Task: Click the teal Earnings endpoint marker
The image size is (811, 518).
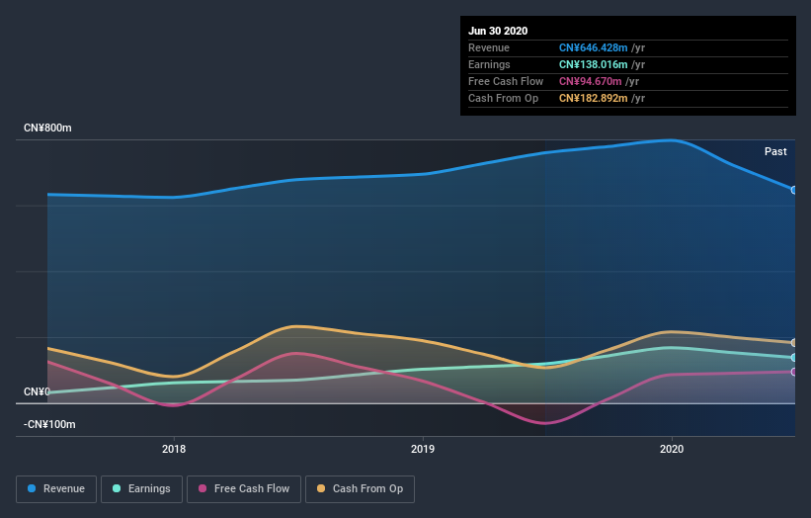Action: [x=794, y=358]
